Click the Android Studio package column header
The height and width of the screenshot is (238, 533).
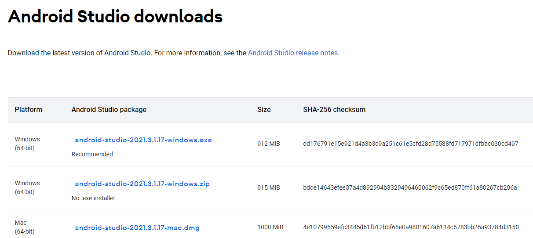coord(109,110)
